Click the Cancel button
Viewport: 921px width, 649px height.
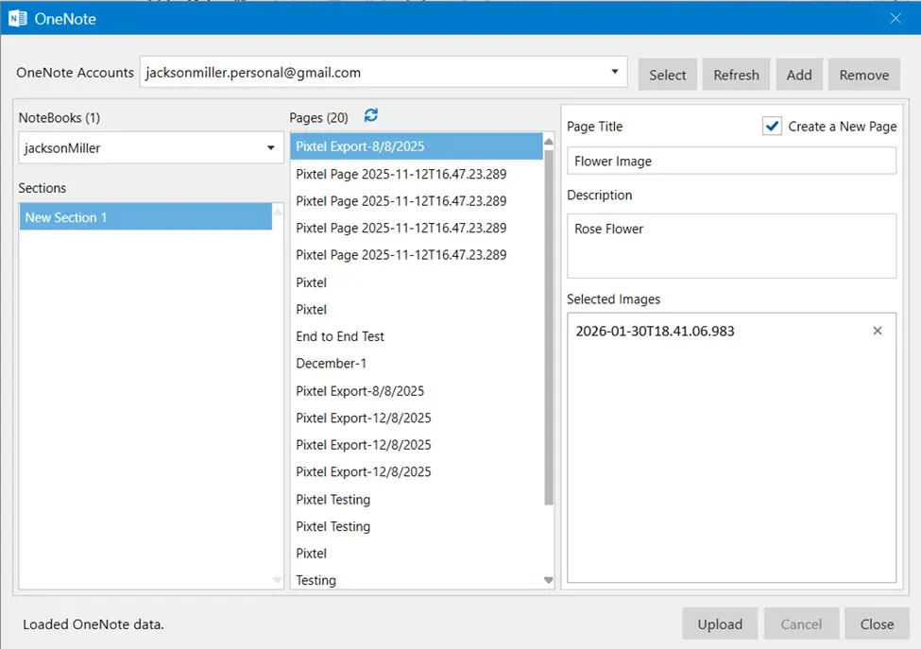pyautogui.click(x=801, y=623)
